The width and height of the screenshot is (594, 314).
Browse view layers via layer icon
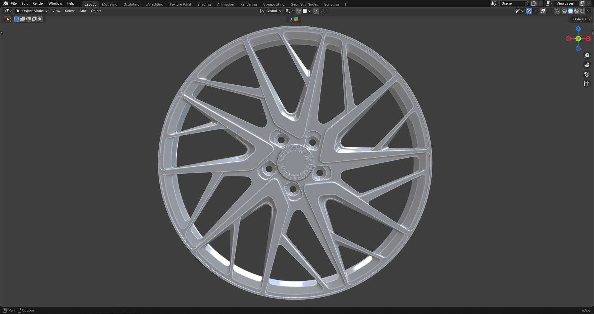click(x=550, y=3)
